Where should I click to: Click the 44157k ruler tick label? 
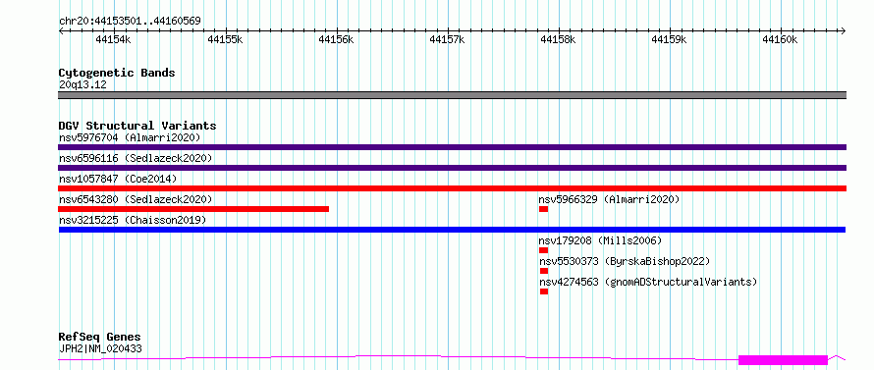click(447, 39)
